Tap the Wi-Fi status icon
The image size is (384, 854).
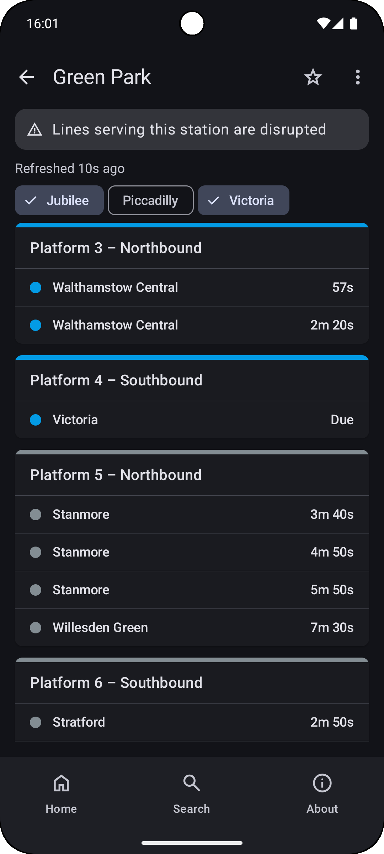click(x=323, y=23)
